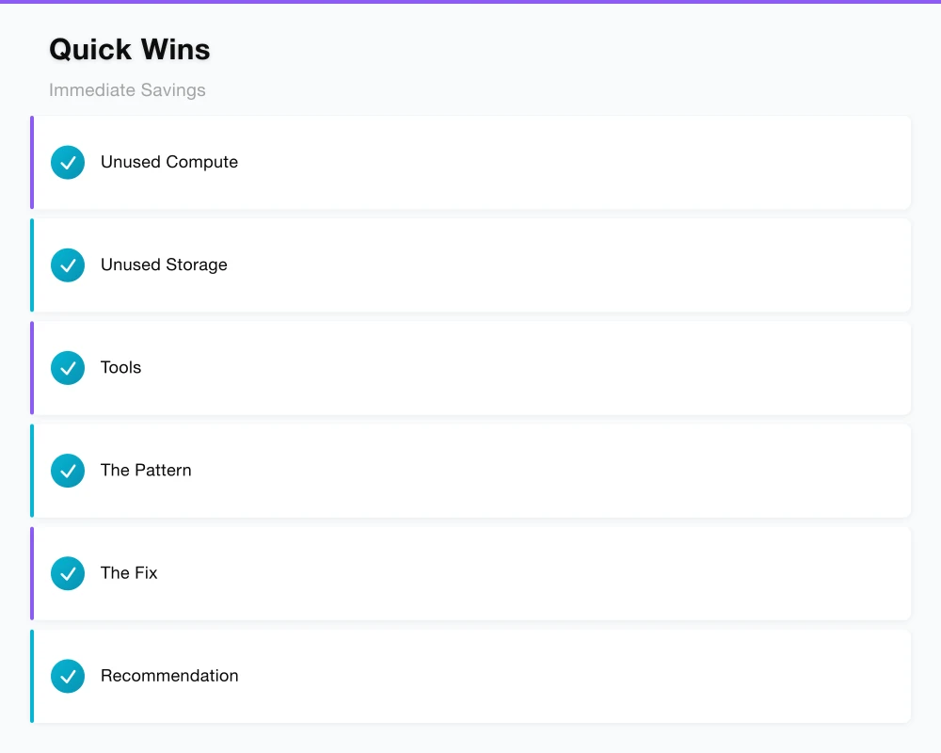Click teal accent bar on Recommendation card

coord(32,676)
